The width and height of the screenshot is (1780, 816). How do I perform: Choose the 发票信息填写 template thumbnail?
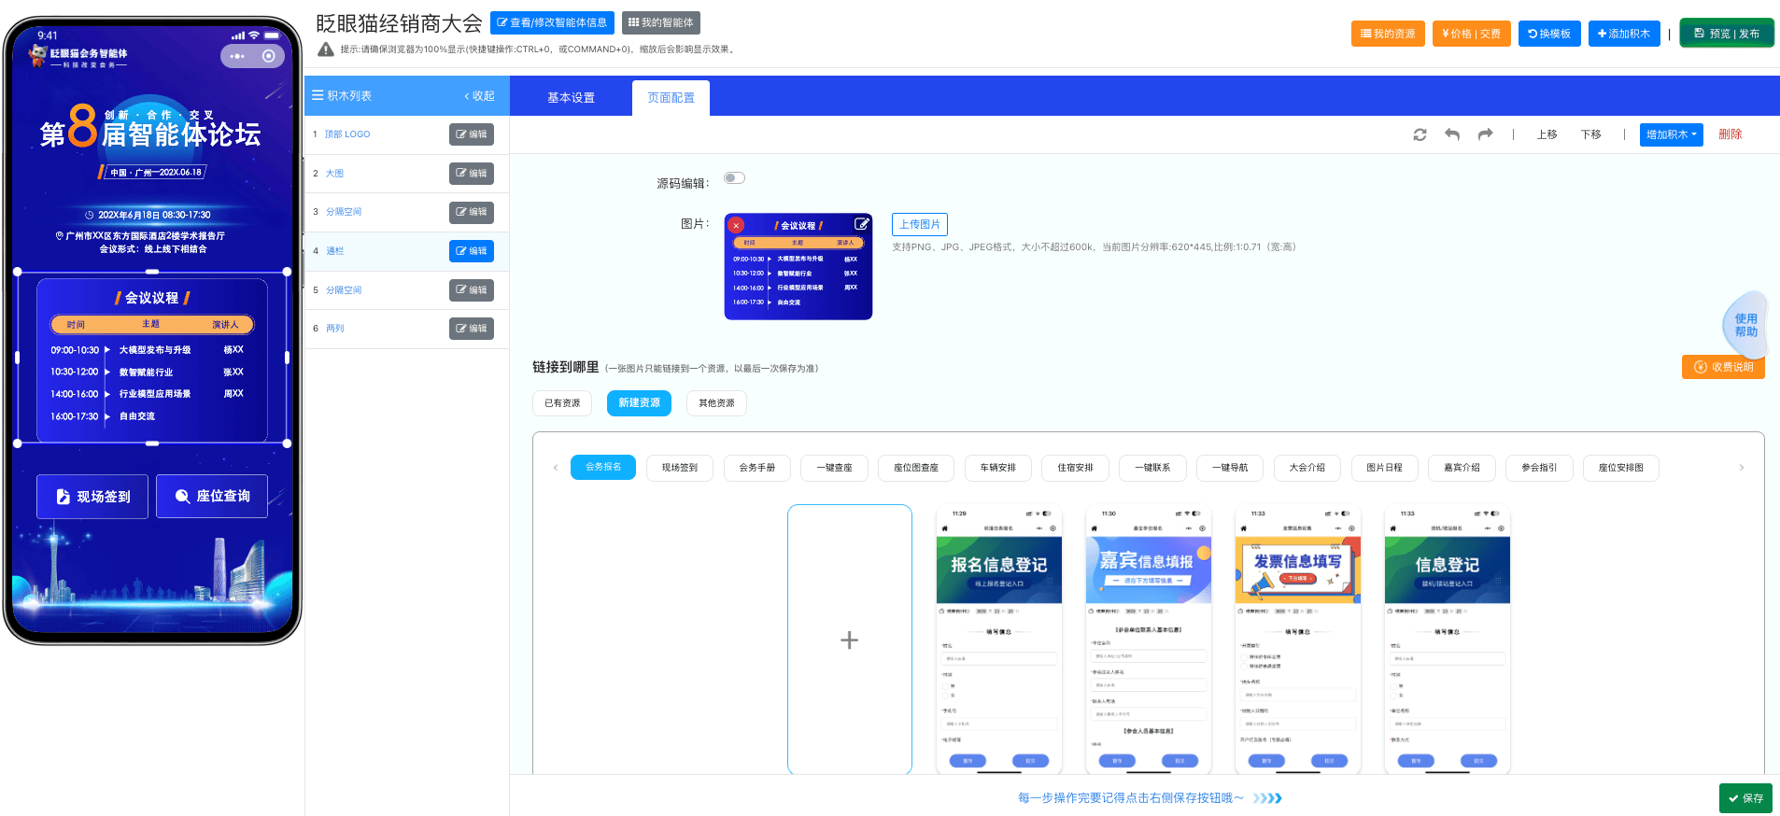(1297, 640)
